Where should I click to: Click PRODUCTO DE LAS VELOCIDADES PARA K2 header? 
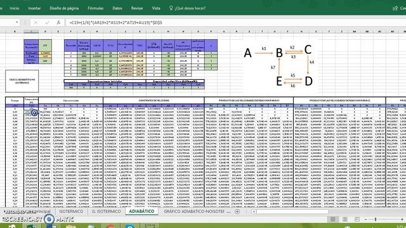[x=339, y=100]
